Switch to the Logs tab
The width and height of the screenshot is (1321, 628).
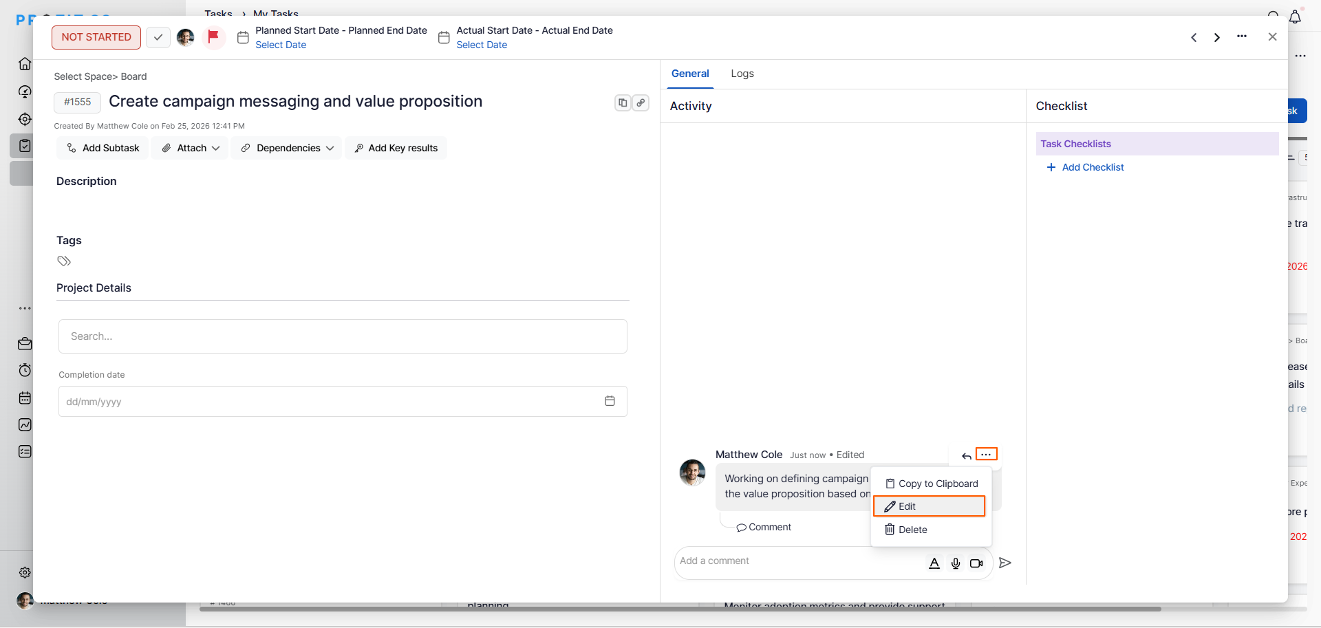click(x=742, y=74)
